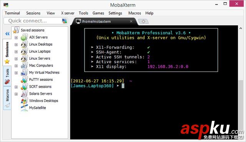
Task: Click the MobaXterm app icon in title bar
Action: (6, 5)
